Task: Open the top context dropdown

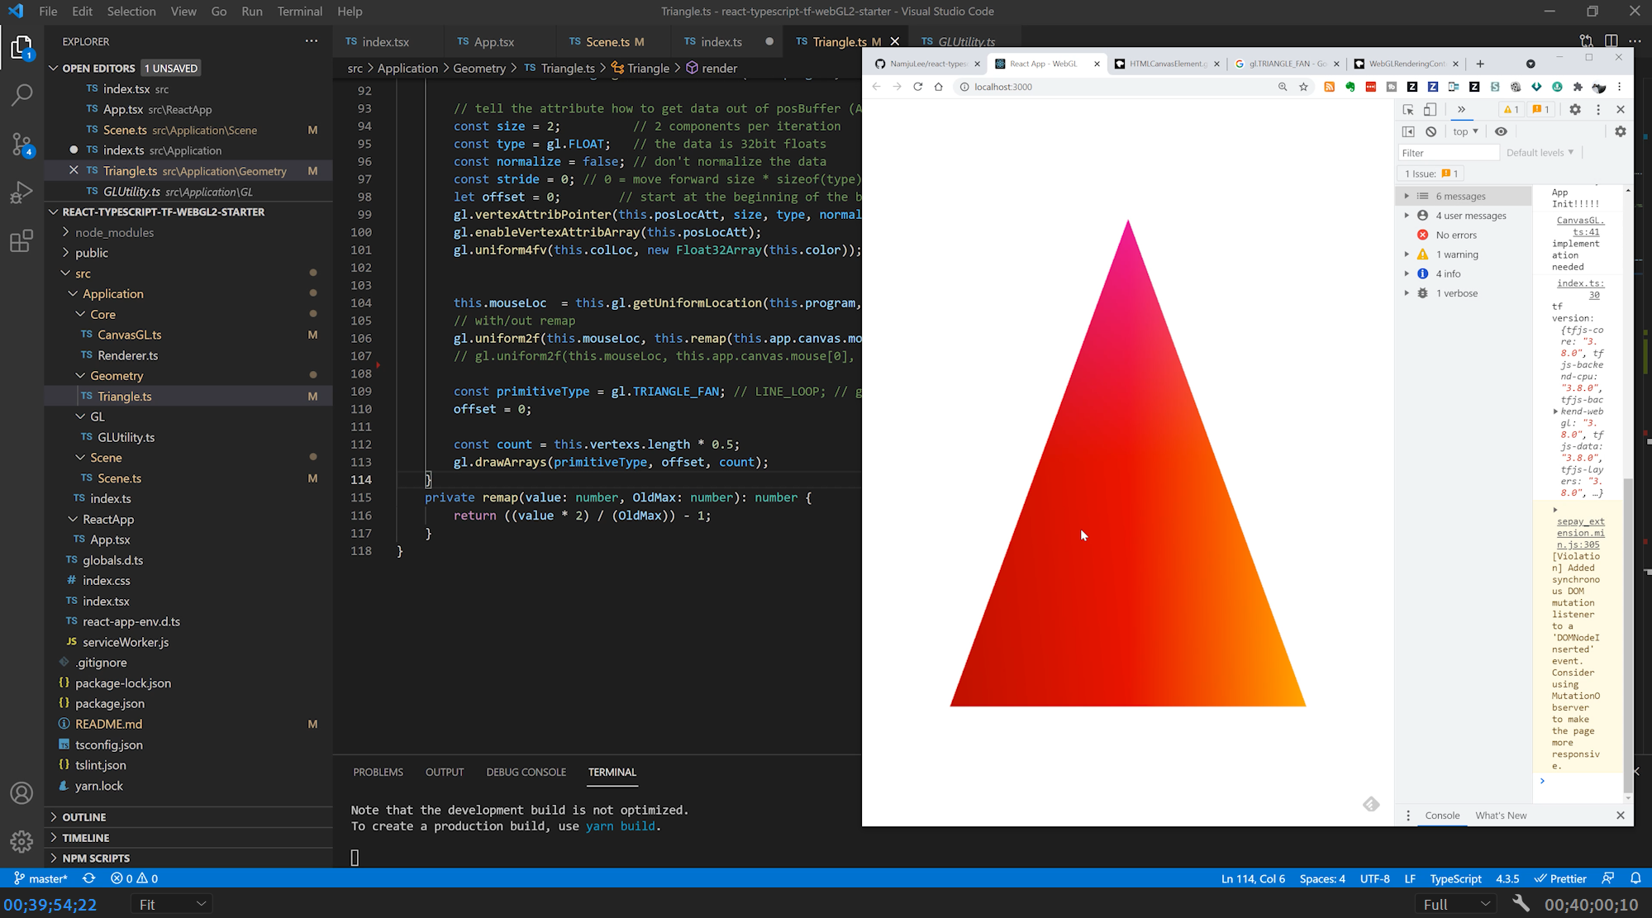Action: [1465, 131]
